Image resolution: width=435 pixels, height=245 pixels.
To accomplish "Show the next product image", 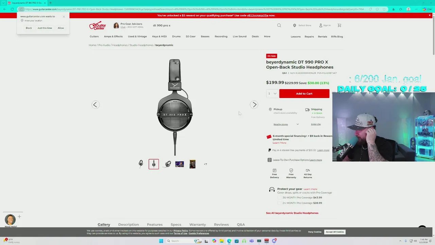I will [x=254, y=104].
